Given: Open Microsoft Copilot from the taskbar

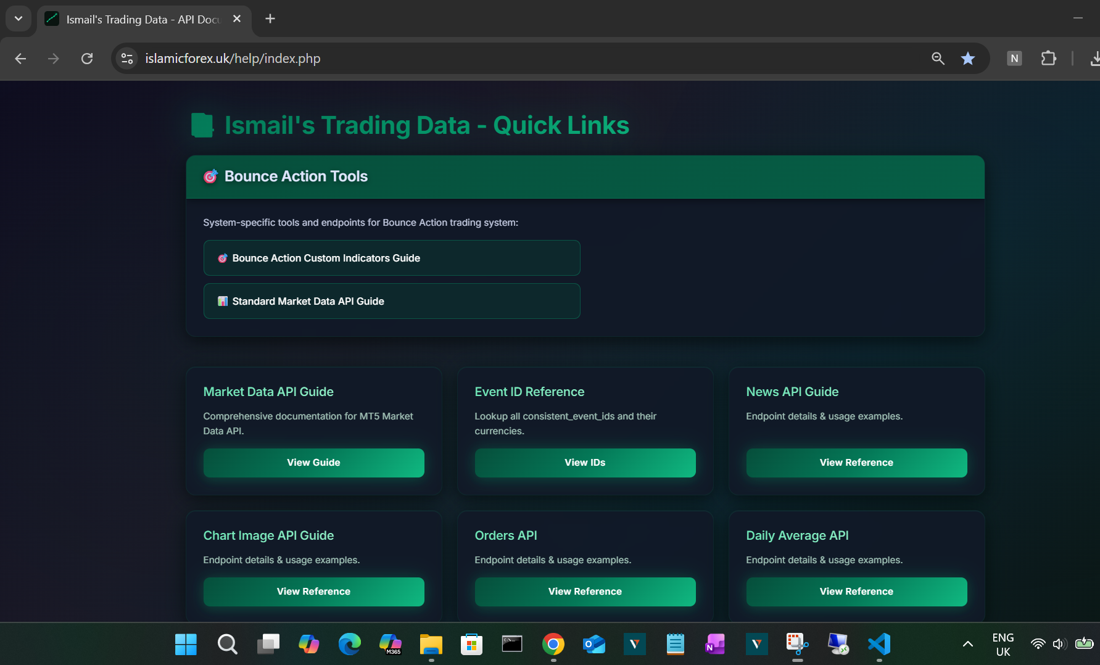Looking at the screenshot, I should [x=308, y=644].
